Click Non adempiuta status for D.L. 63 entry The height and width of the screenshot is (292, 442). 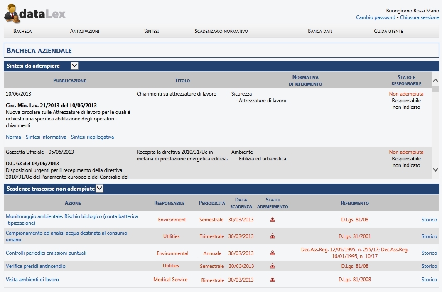point(406,152)
